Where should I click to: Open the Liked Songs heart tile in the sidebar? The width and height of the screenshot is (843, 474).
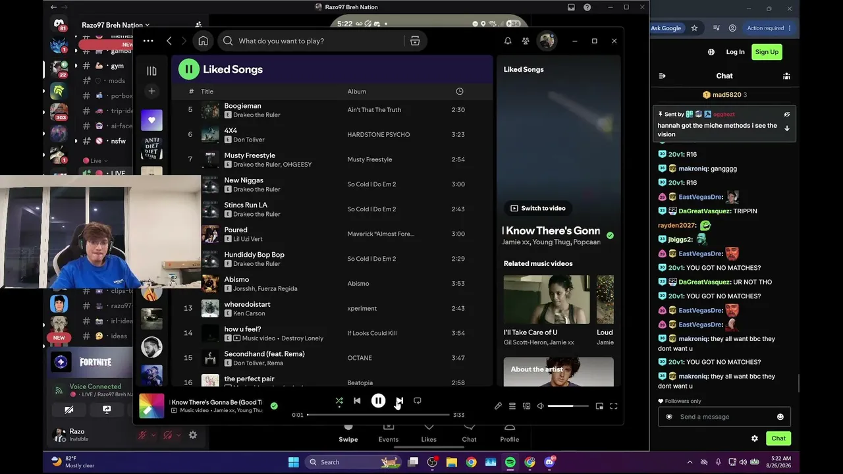pyautogui.click(x=151, y=120)
